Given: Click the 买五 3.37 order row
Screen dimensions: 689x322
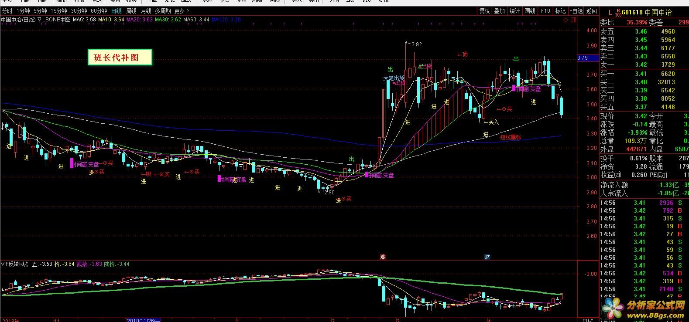Looking at the screenshot, I should 644,107.
